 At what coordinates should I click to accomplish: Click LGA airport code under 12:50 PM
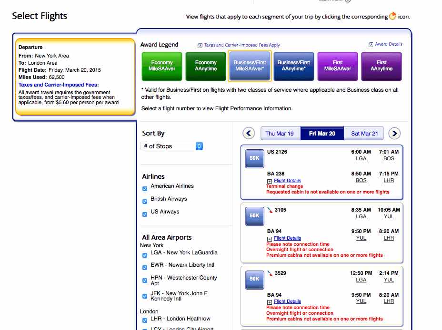pyautogui.click(x=361, y=280)
